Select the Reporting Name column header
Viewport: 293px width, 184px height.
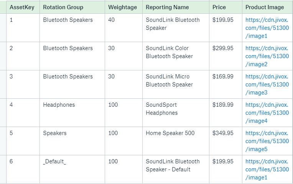[167, 7]
